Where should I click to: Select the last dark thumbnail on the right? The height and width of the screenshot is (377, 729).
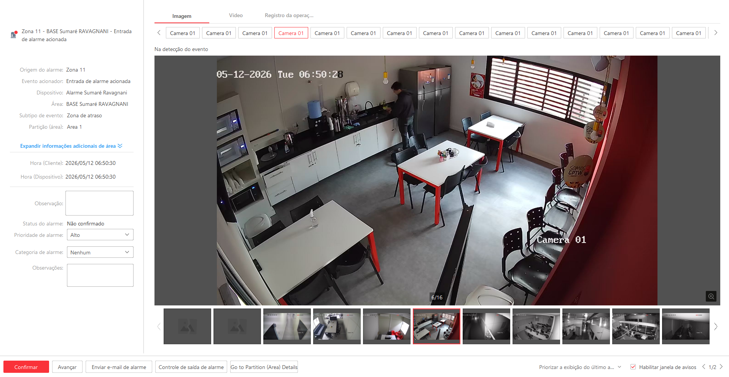pyautogui.click(x=686, y=326)
